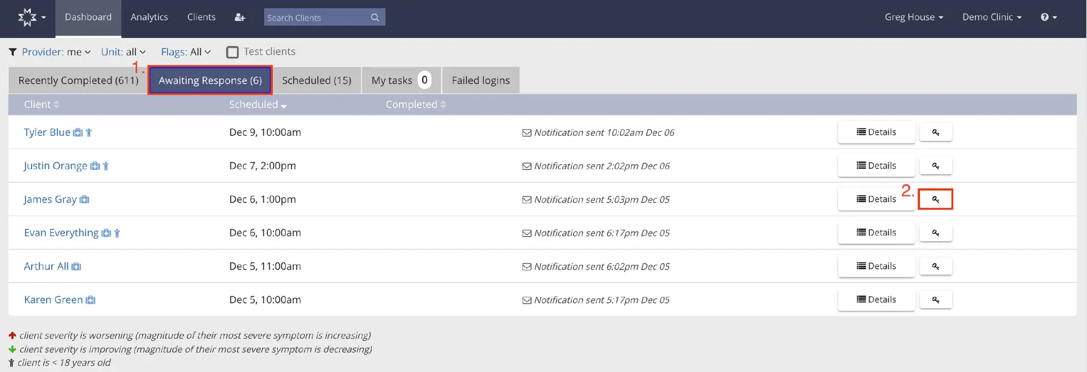
Task: Switch to the Scheduled (15) tab
Action: pyautogui.click(x=316, y=80)
